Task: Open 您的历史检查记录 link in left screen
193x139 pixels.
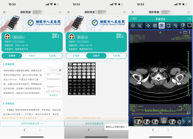Action: (32, 124)
